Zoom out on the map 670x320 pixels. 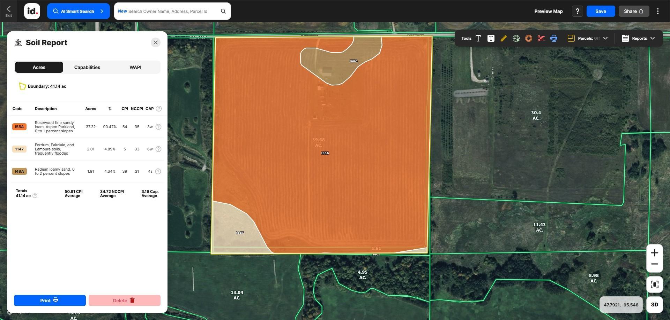click(654, 264)
